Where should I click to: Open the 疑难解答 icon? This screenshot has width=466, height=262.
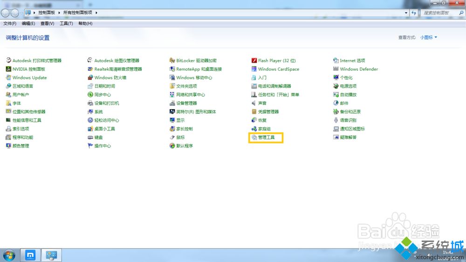336,138
